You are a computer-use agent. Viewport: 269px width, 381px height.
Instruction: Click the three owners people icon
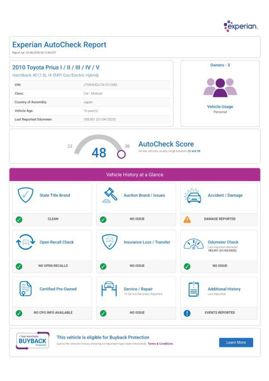[x=220, y=87]
